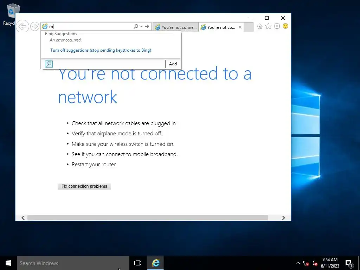Go forward with the Forward arrow button

click(x=35, y=26)
